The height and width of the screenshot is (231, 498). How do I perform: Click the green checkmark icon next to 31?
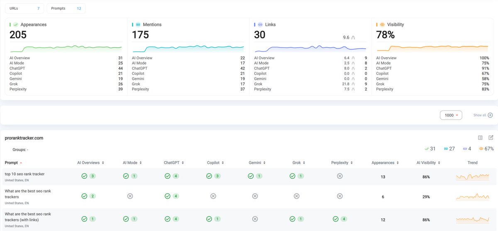427,149
